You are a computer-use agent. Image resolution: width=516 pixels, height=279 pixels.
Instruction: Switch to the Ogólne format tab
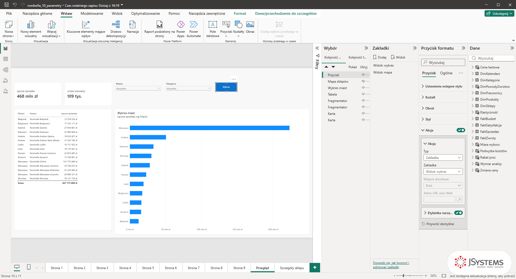(x=446, y=73)
